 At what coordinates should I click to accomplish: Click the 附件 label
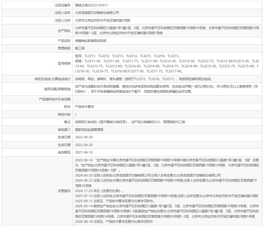(x=67, y=107)
